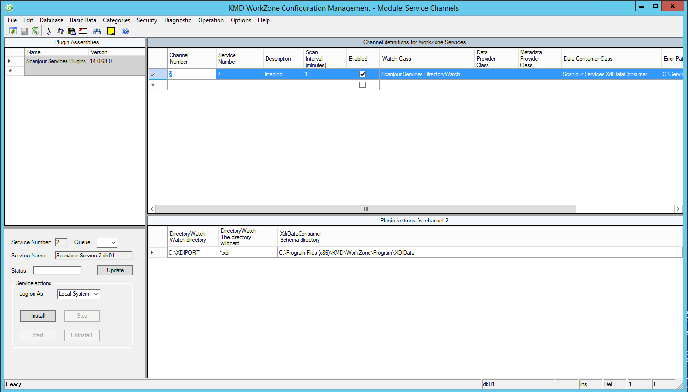The image size is (688, 392).
Task: Click the Scanjour.Services.DirectoryWatch cell
Action: click(x=427, y=74)
